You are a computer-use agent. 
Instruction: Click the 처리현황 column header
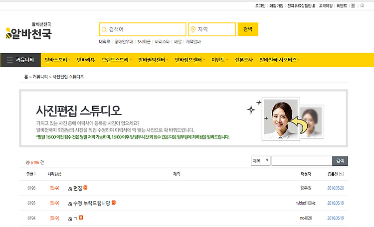tap(54, 174)
